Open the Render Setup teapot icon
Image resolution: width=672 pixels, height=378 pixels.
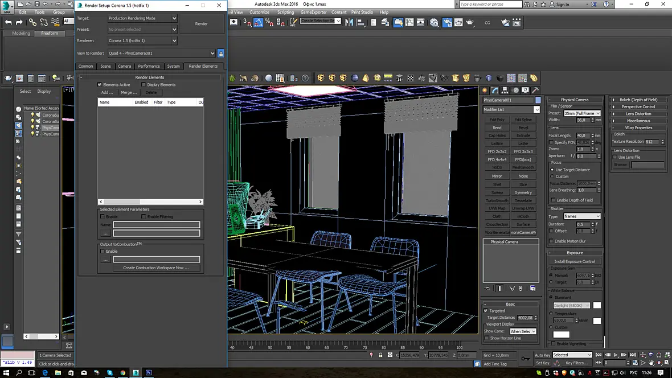pyautogui.click(x=447, y=22)
